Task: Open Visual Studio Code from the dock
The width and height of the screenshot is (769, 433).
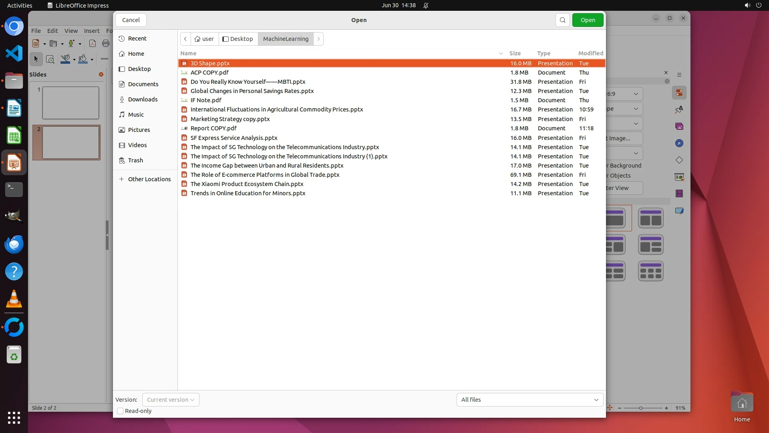Action: pyautogui.click(x=14, y=53)
